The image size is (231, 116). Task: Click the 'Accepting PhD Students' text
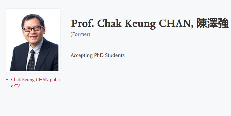(98, 55)
